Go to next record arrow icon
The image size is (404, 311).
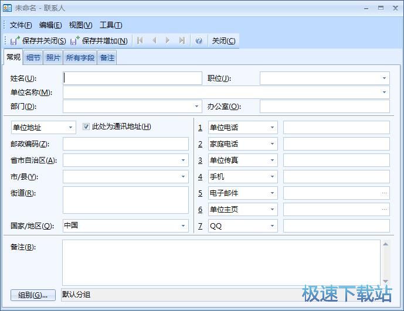pos(168,40)
